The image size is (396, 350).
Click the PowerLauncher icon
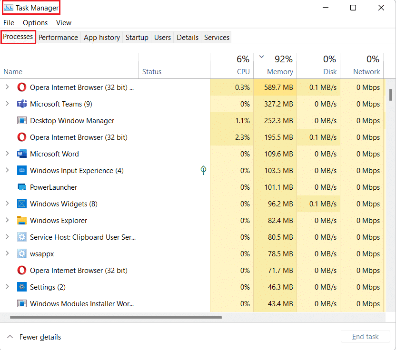[x=21, y=187]
